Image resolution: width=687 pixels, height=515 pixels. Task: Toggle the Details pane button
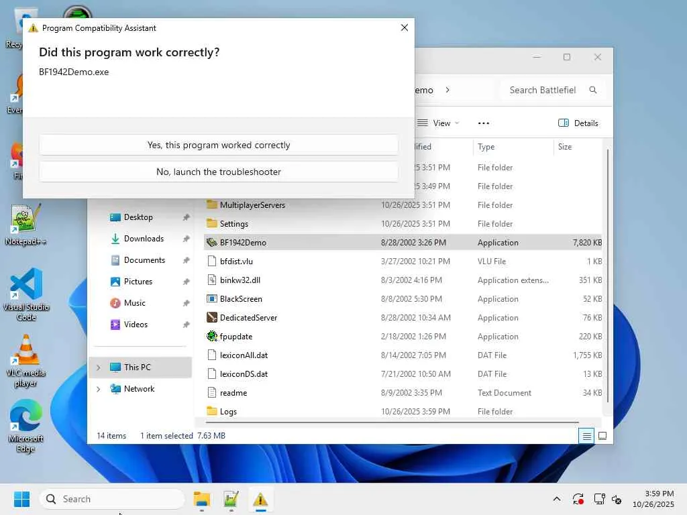[578, 123]
